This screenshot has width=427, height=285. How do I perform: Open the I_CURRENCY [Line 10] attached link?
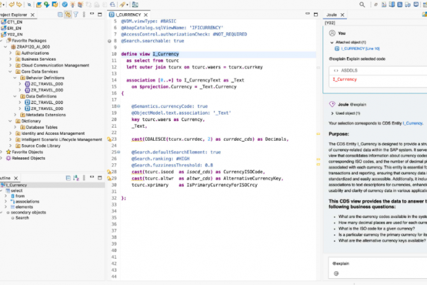click(x=360, y=49)
